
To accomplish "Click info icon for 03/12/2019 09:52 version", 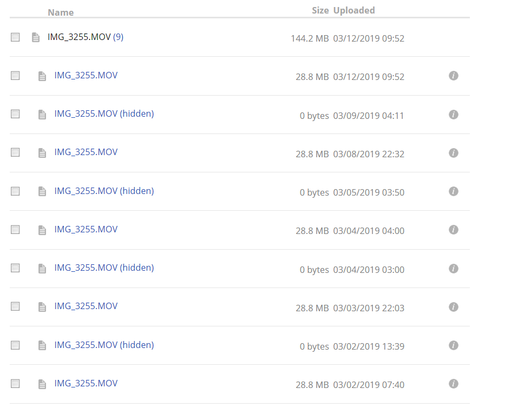I will [x=454, y=76].
